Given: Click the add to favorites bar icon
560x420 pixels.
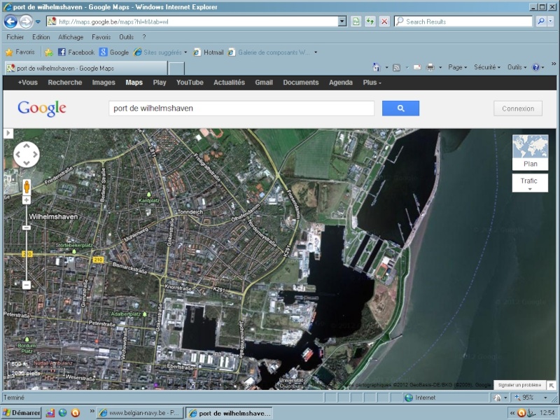Looking at the screenshot, I should click(x=49, y=52).
